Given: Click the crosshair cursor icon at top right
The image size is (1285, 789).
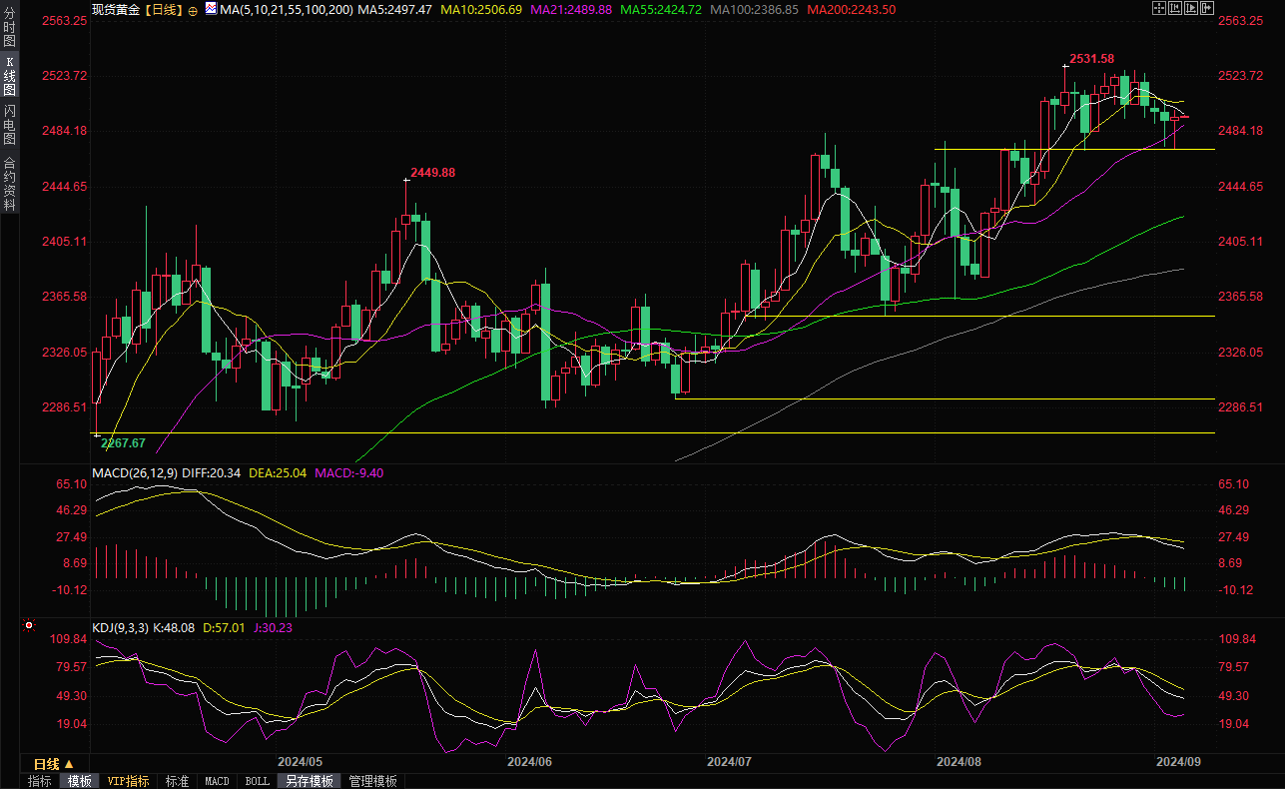Looking at the screenshot, I should click(1158, 8).
